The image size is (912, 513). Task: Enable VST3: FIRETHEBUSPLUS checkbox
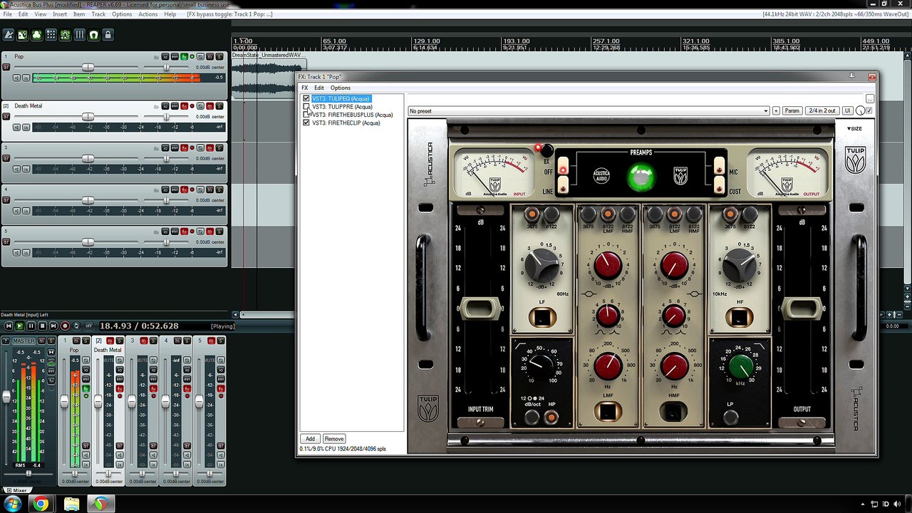pyautogui.click(x=306, y=115)
